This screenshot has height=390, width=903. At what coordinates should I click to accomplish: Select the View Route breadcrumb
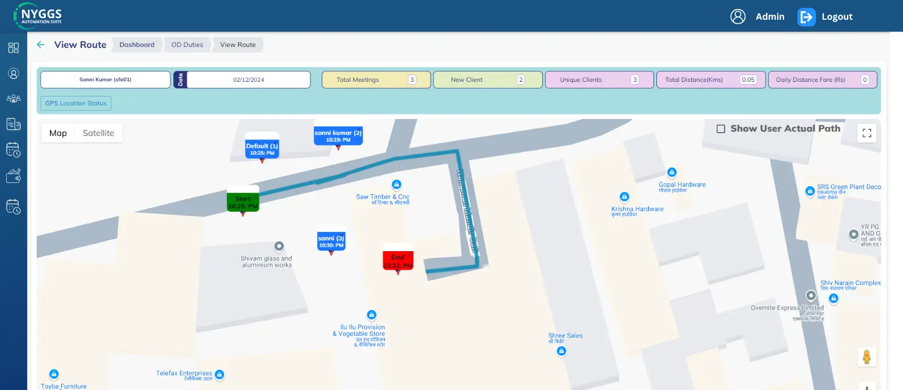[238, 45]
